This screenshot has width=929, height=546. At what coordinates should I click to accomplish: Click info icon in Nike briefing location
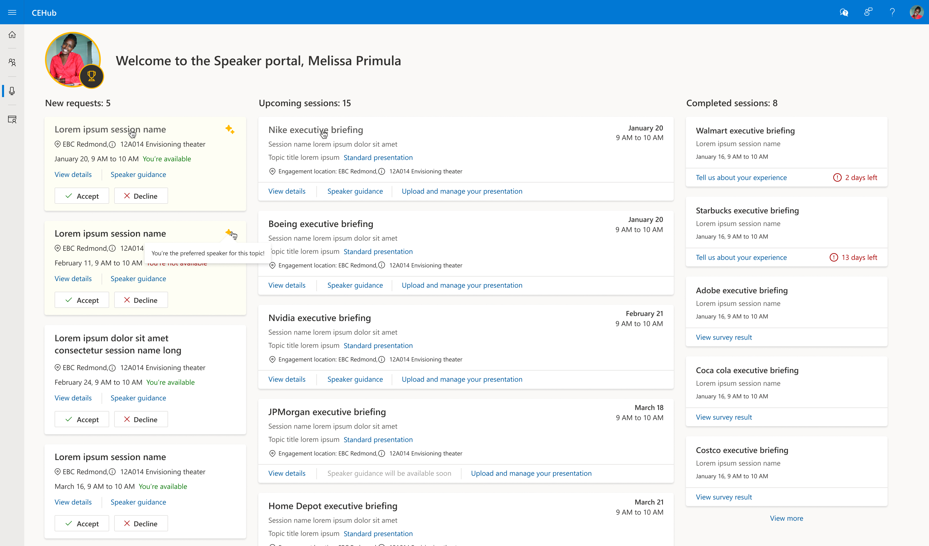pyautogui.click(x=382, y=171)
